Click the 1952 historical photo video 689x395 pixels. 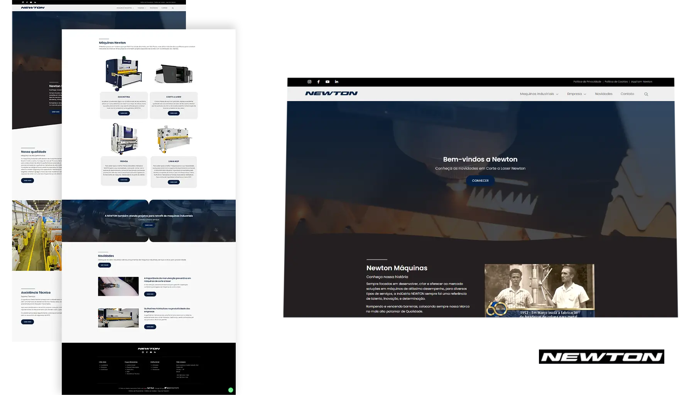click(x=539, y=291)
